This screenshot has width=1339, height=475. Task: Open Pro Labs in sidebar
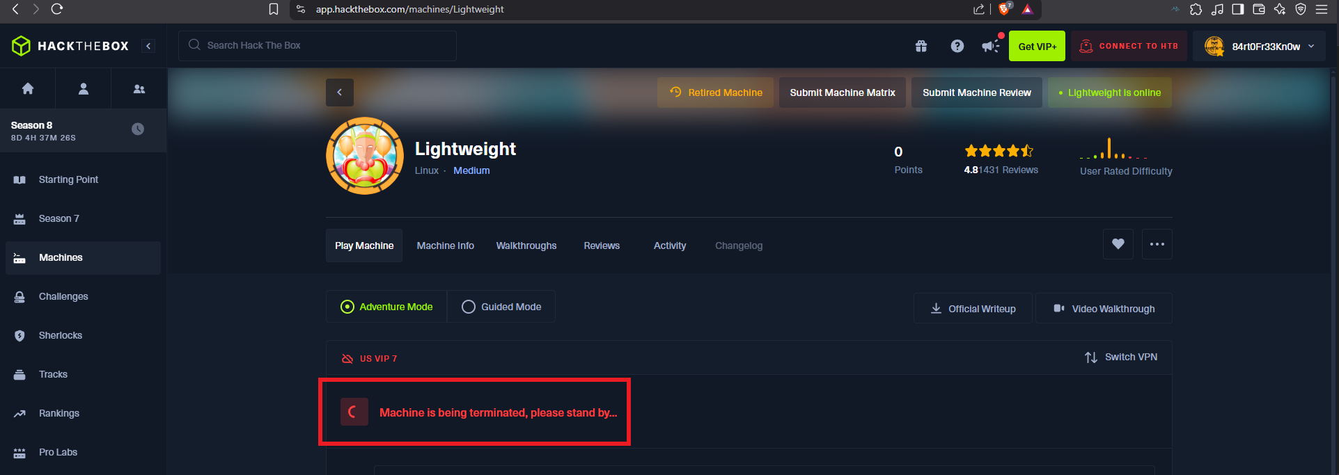click(84, 452)
